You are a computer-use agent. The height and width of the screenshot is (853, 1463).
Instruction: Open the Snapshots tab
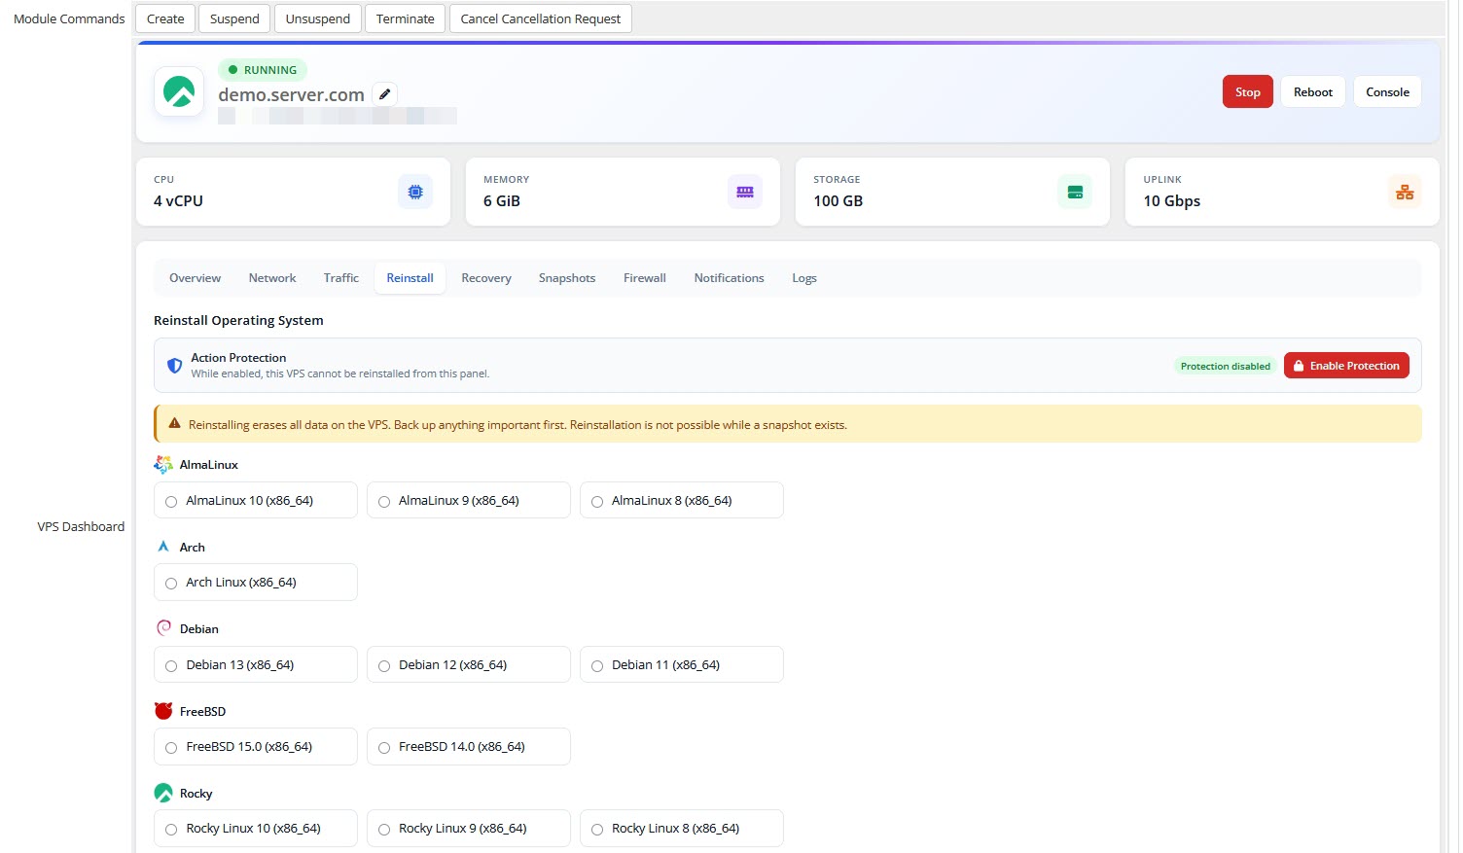[567, 278]
